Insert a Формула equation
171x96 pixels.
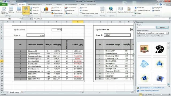tap(157, 8)
